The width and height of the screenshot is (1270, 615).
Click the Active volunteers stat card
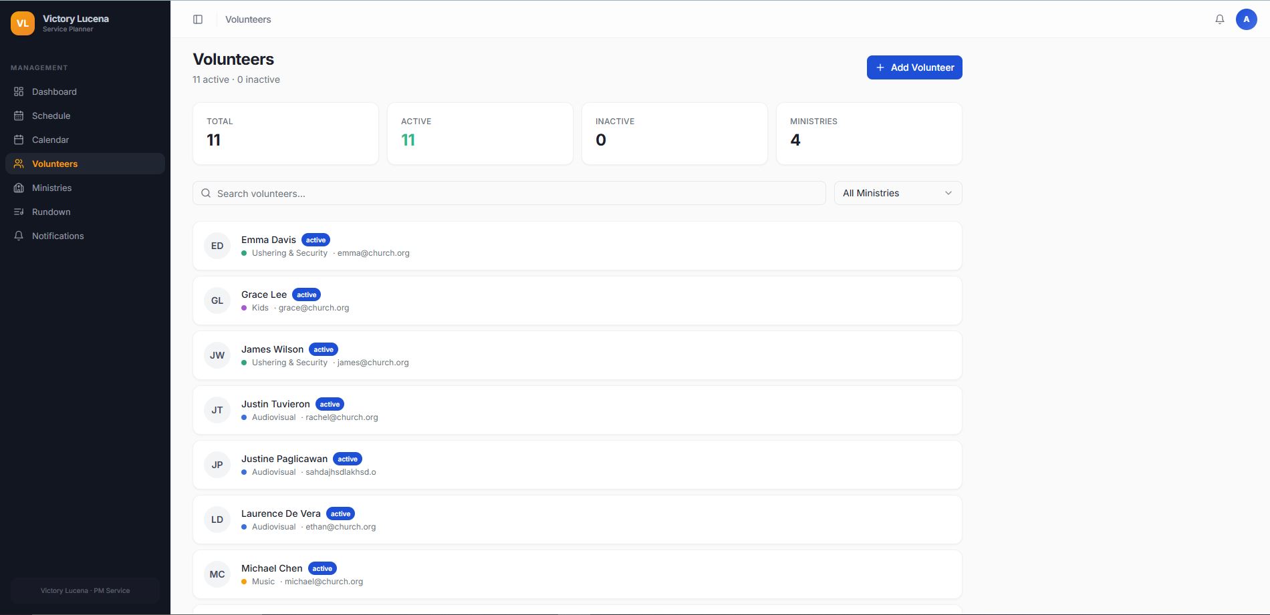coord(480,134)
